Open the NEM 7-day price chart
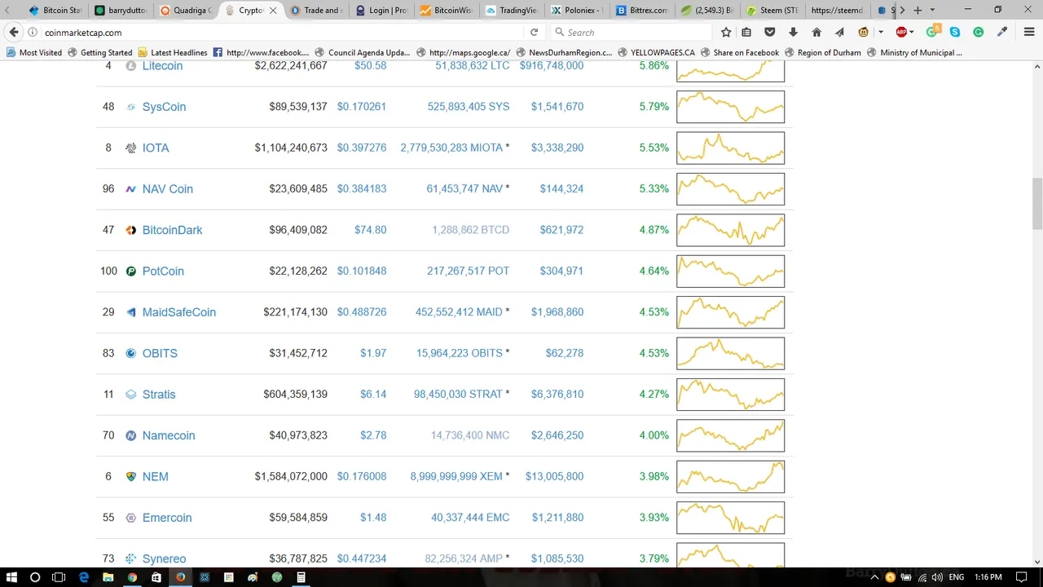 [x=730, y=477]
